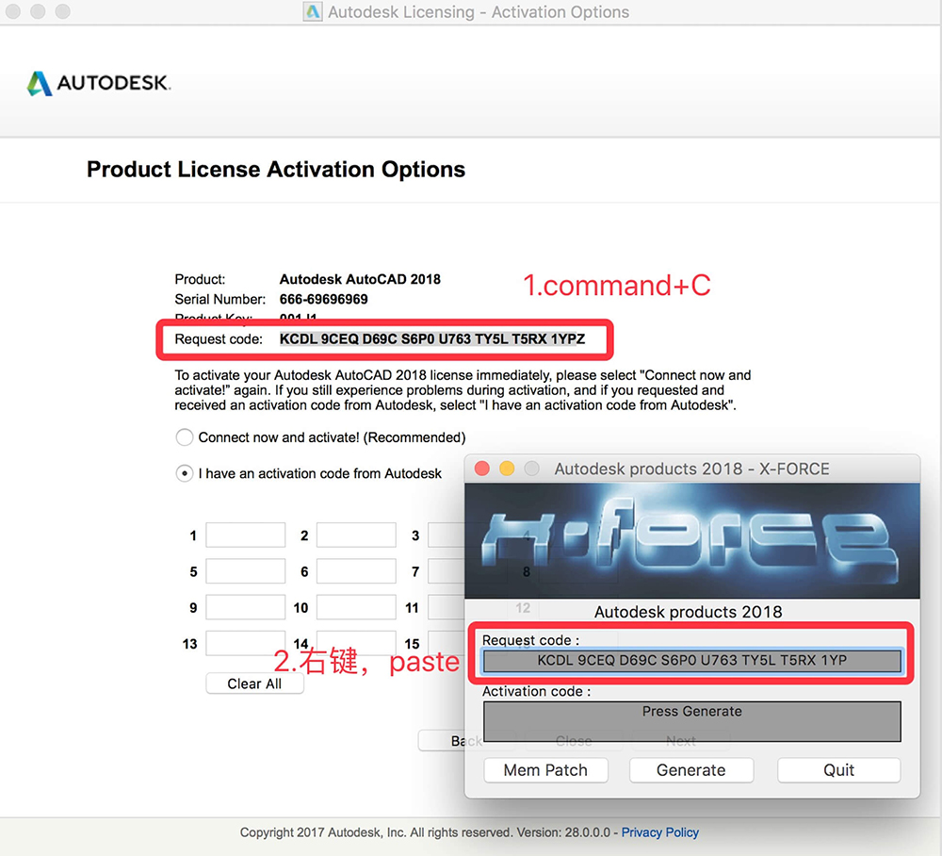Minimize the X-FORCE window with the yellow button

tap(507, 469)
